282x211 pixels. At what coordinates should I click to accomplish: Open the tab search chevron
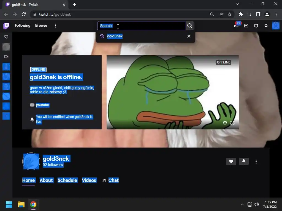click(x=238, y=4)
